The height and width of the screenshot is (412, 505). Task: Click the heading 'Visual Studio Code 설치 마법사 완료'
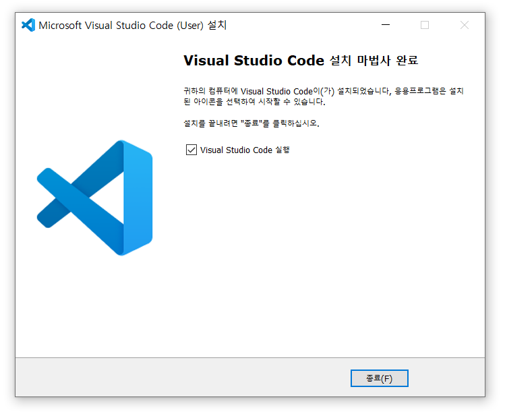pos(301,60)
